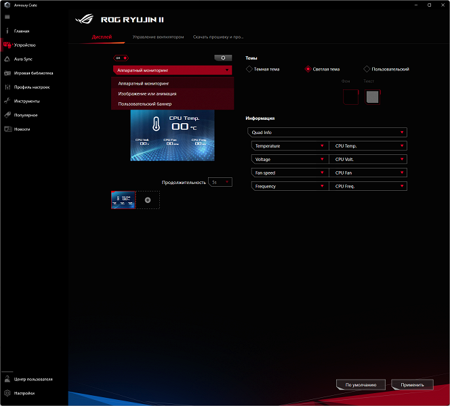Expand the CPU Temp. sensor dropdown

click(x=368, y=146)
